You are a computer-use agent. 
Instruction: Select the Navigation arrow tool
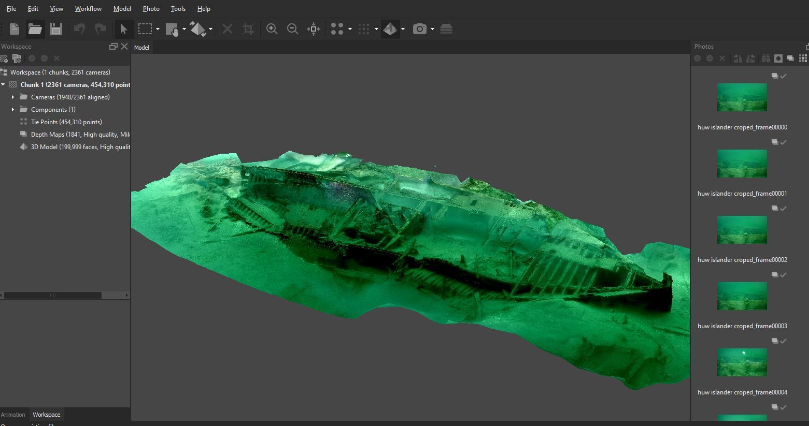pyautogui.click(x=123, y=29)
